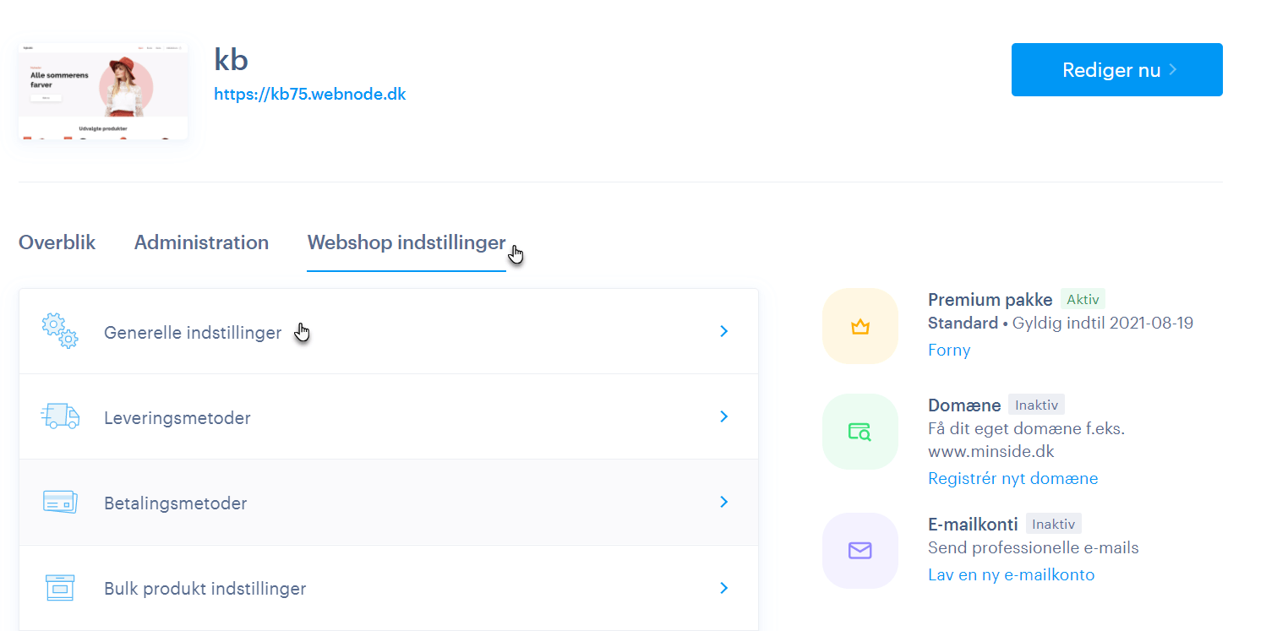
Task: Click the credit card payment icon
Action: click(x=60, y=502)
